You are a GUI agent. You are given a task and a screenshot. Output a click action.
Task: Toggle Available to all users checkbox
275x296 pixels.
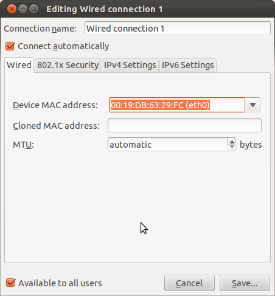(x=10, y=283)
